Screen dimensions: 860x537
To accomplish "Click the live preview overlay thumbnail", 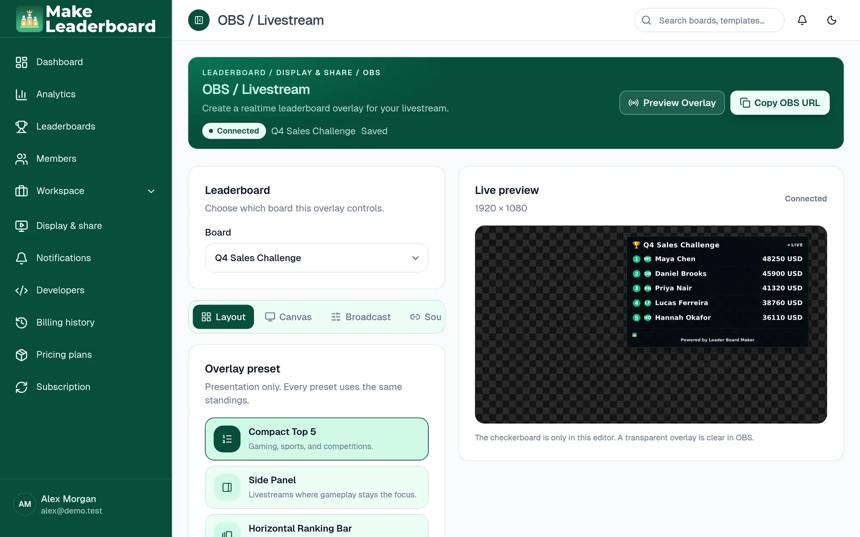I will [x=651, y=324].
